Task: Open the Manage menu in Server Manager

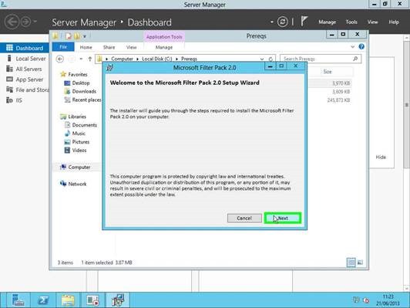Action: 327,22
